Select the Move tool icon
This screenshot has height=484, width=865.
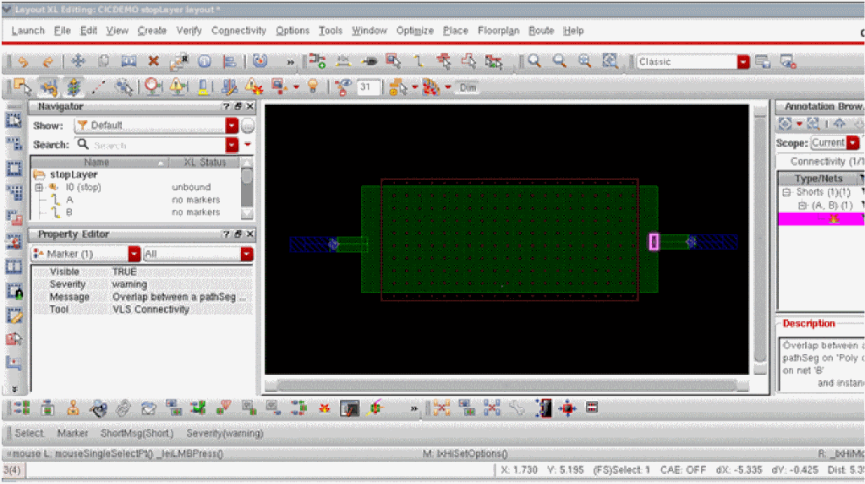[x=78, y=62]
